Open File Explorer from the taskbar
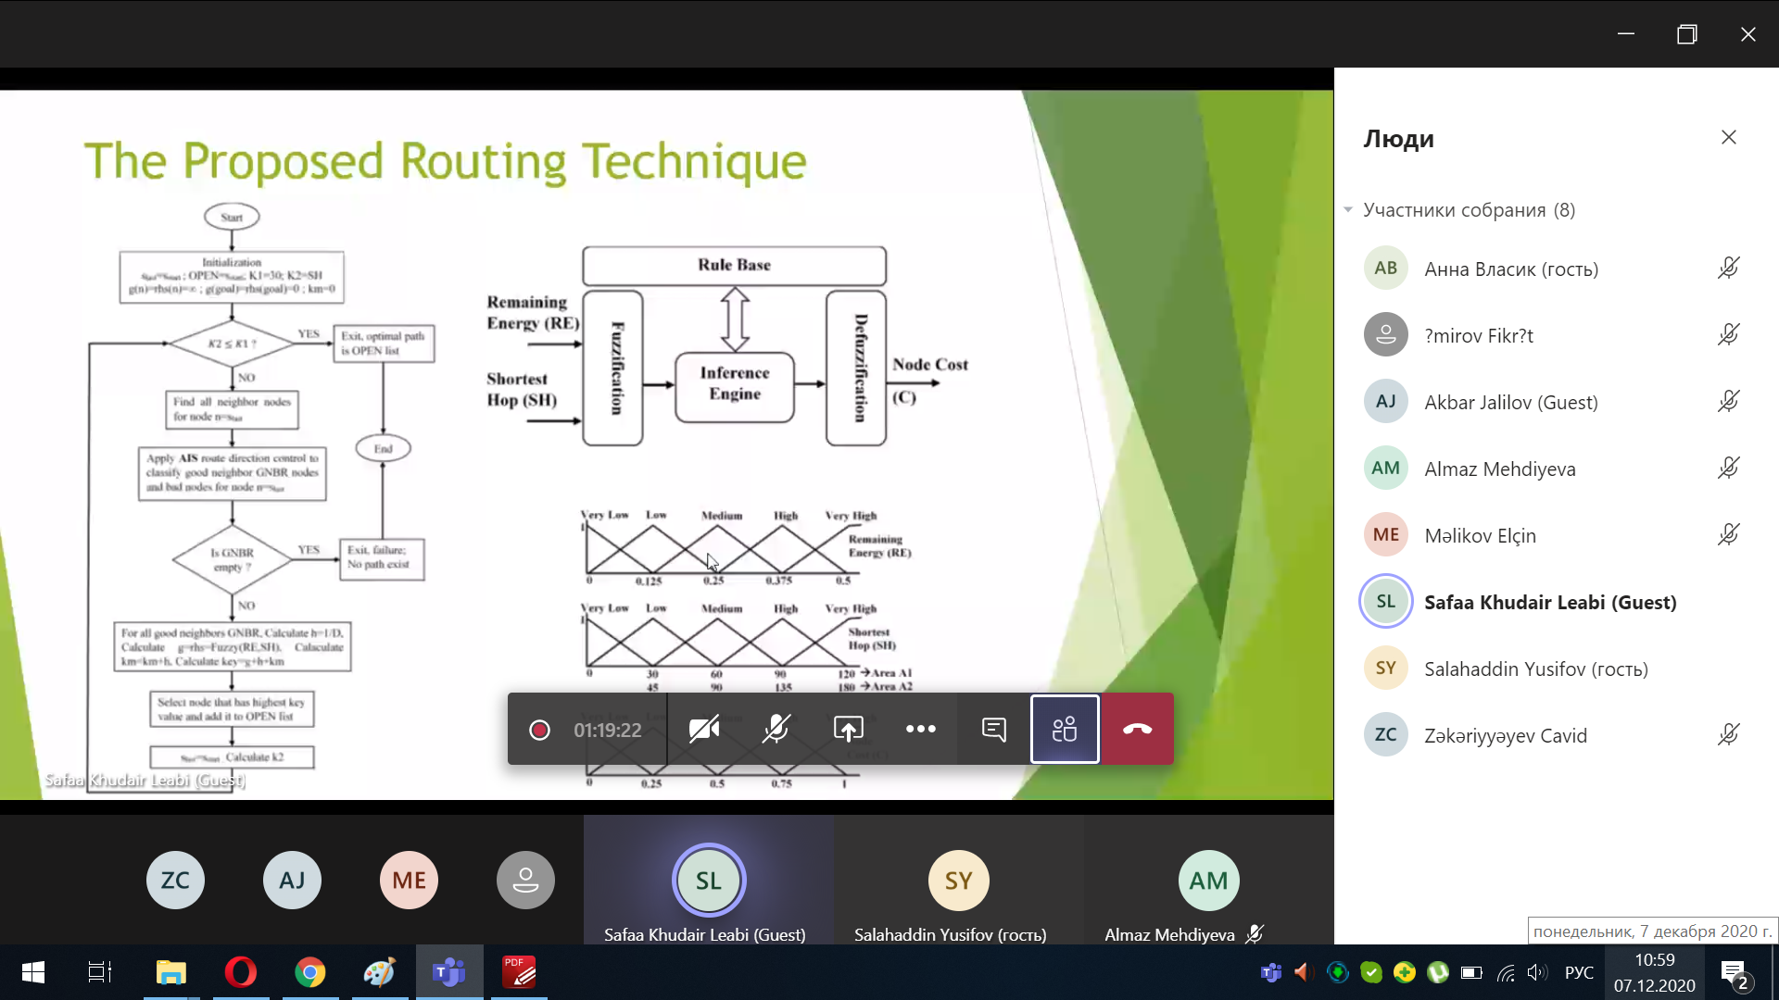The width and height of the screenshot is (1779, 1000). point(171,972)
